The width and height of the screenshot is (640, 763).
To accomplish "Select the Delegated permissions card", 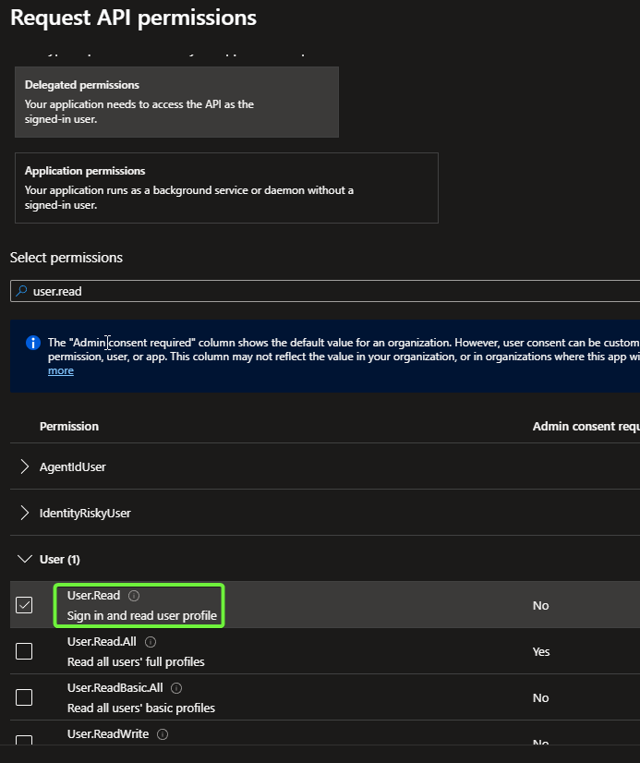I will [176, 102].
